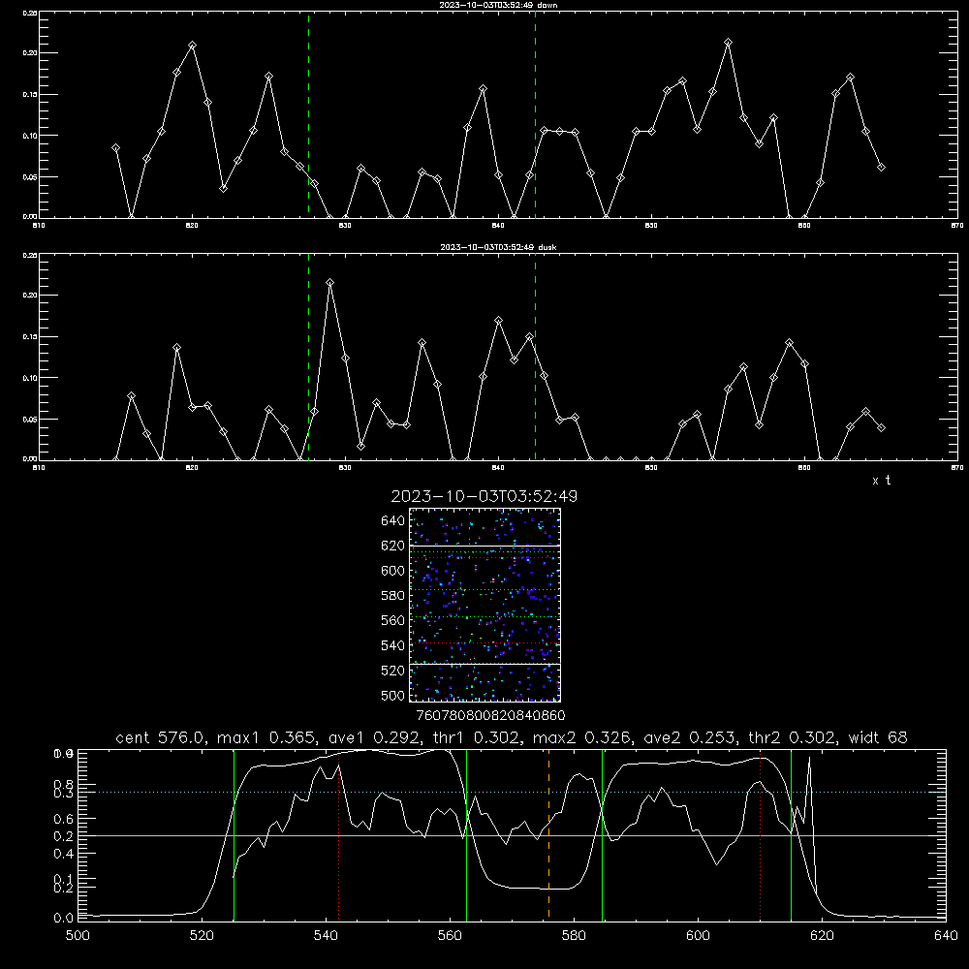The width and height of the screenshot is (969, 969).
Task: Click the dawn plot highest diamond near x 855
Action: point(728,42)
